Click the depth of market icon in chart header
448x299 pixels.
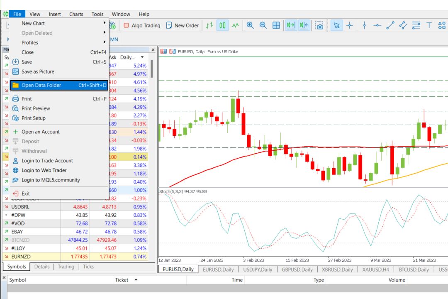pos(172,51)
